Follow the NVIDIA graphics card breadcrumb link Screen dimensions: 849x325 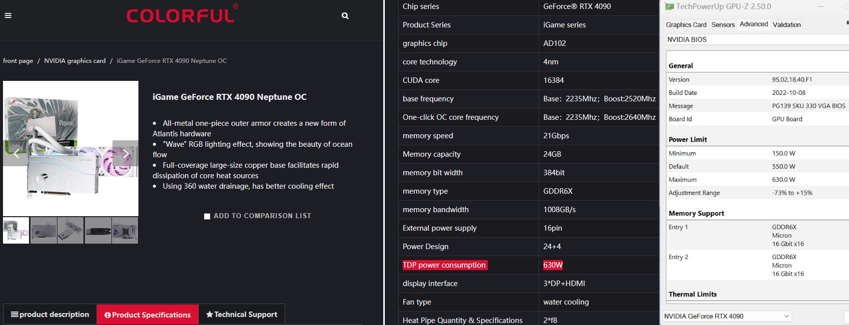click(x=75, y=61)
